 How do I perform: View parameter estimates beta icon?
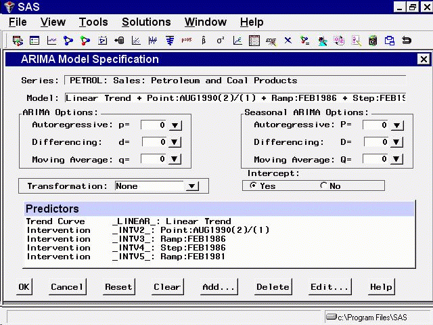[204, 41]
